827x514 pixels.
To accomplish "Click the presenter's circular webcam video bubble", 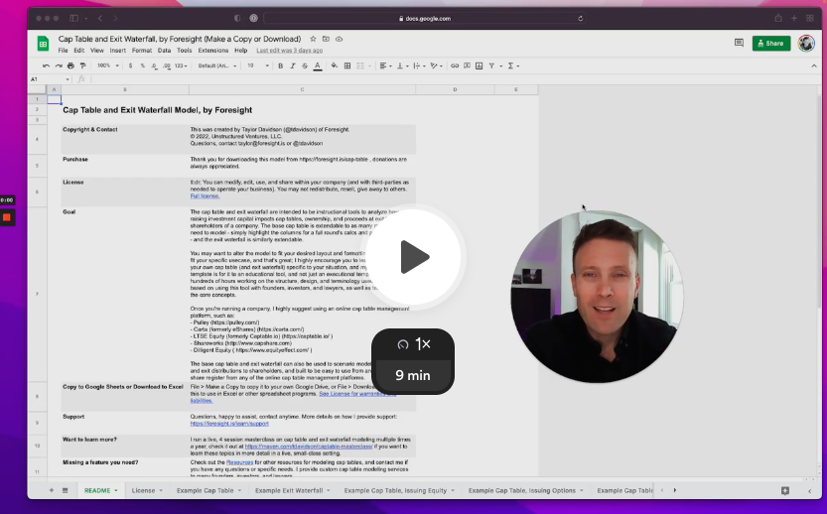I will coord(597,297).
